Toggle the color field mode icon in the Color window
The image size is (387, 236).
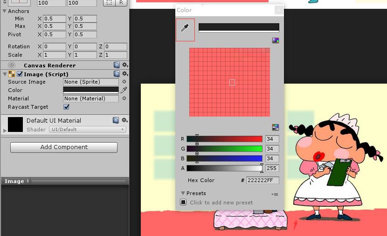[x=276, y=40]
